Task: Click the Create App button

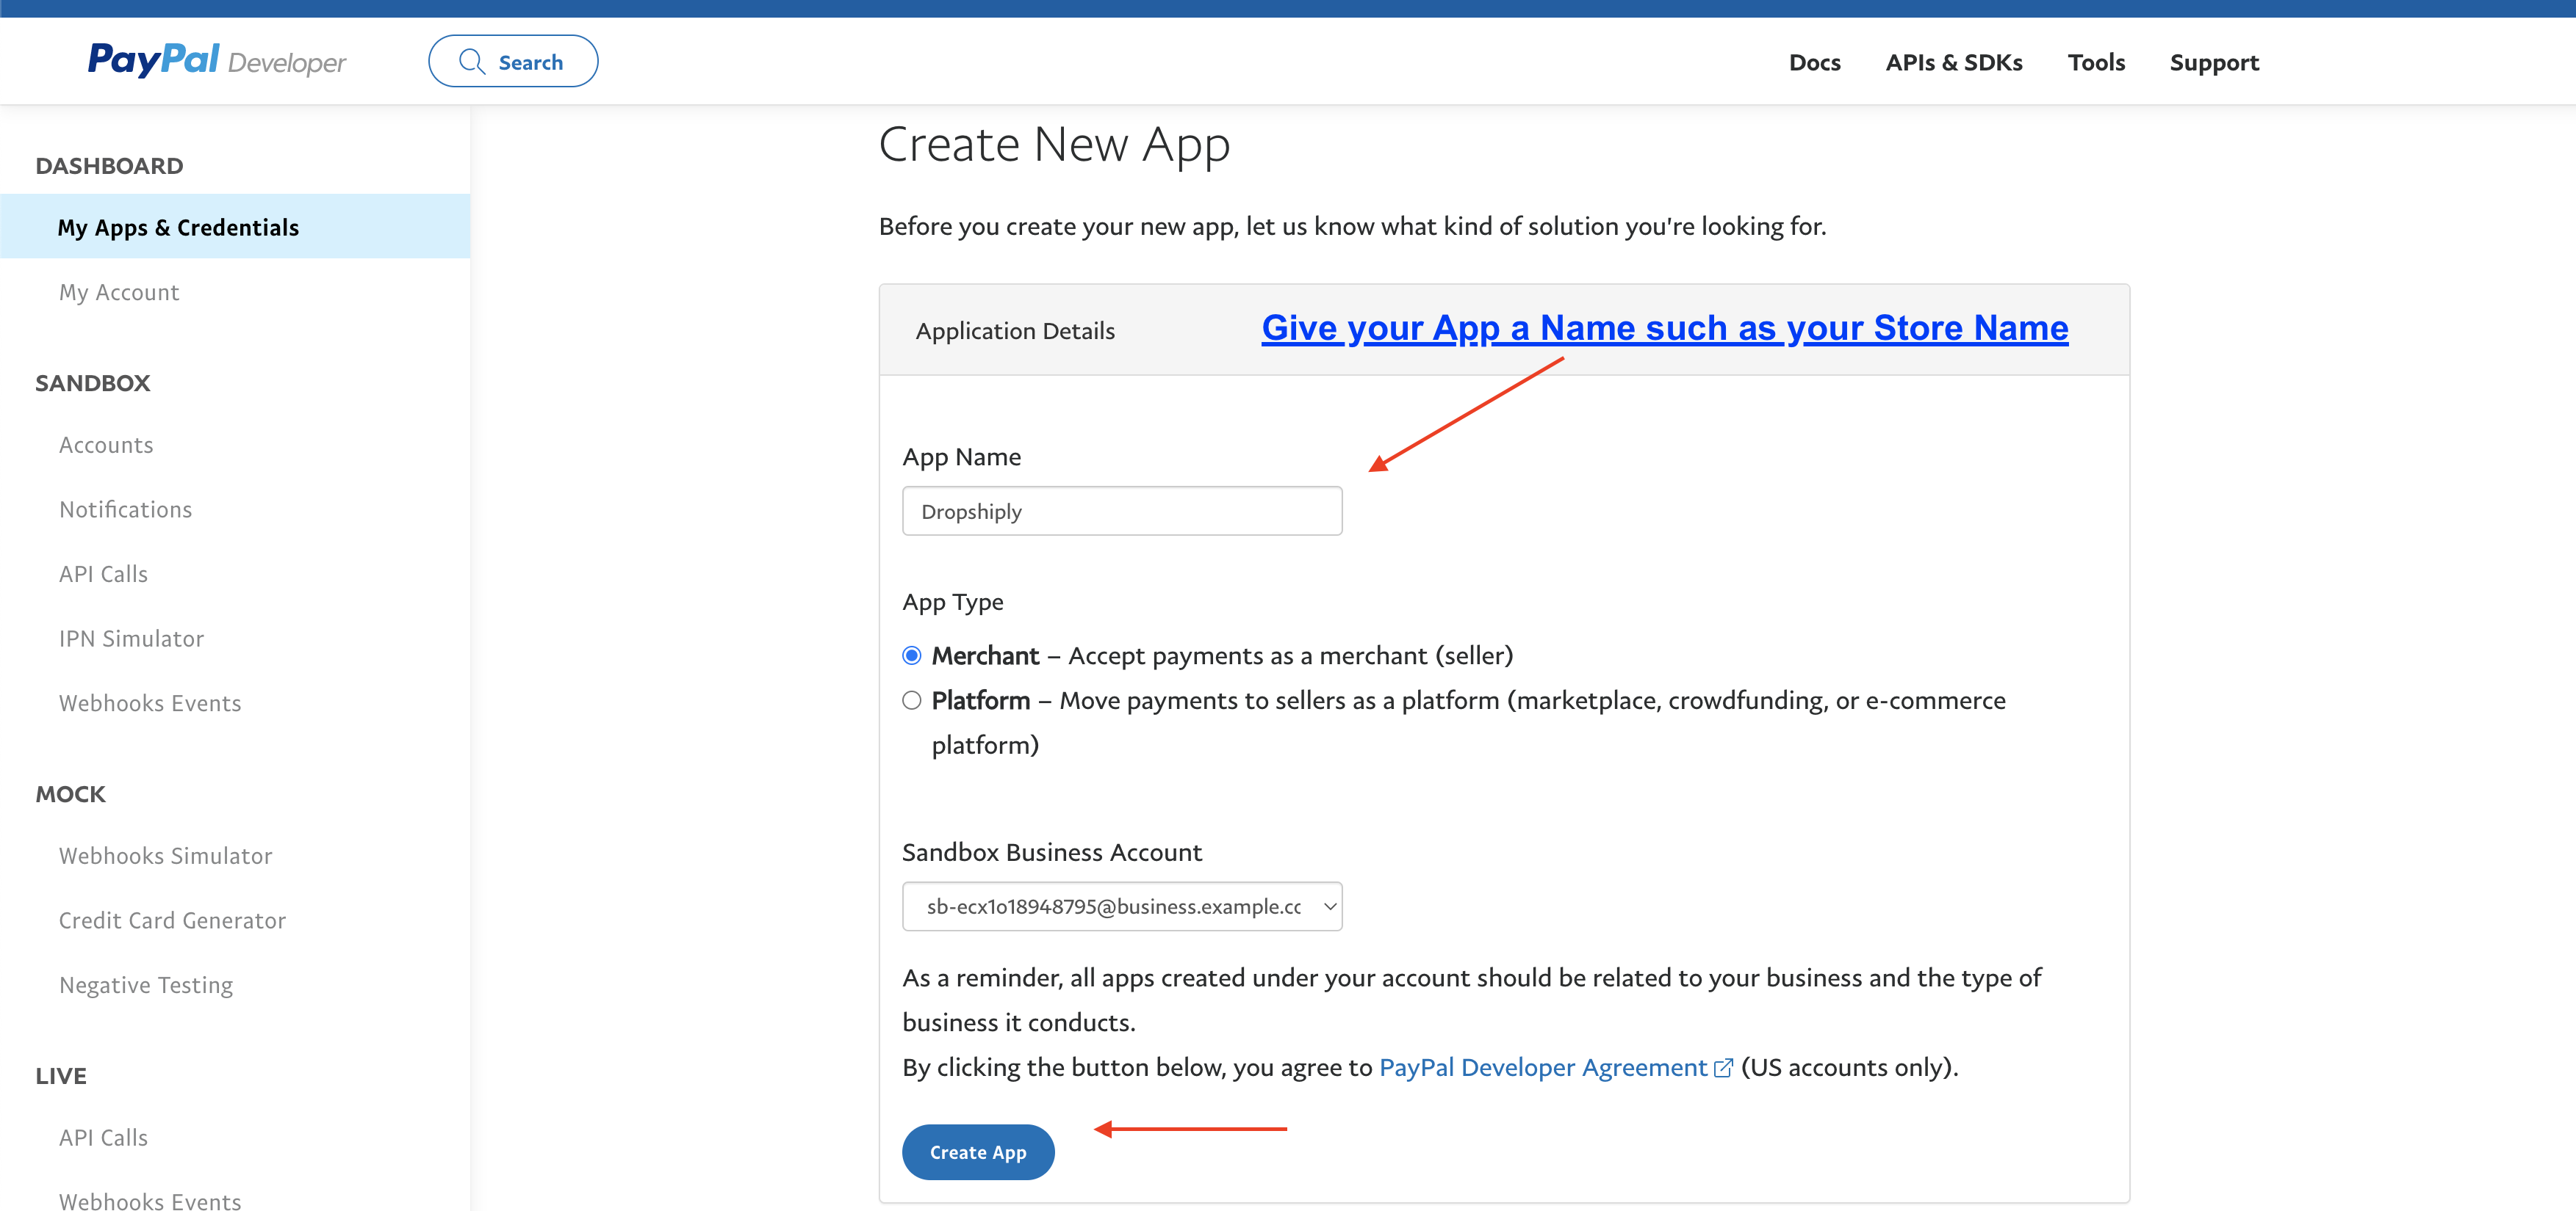Action: [977, 1152]
